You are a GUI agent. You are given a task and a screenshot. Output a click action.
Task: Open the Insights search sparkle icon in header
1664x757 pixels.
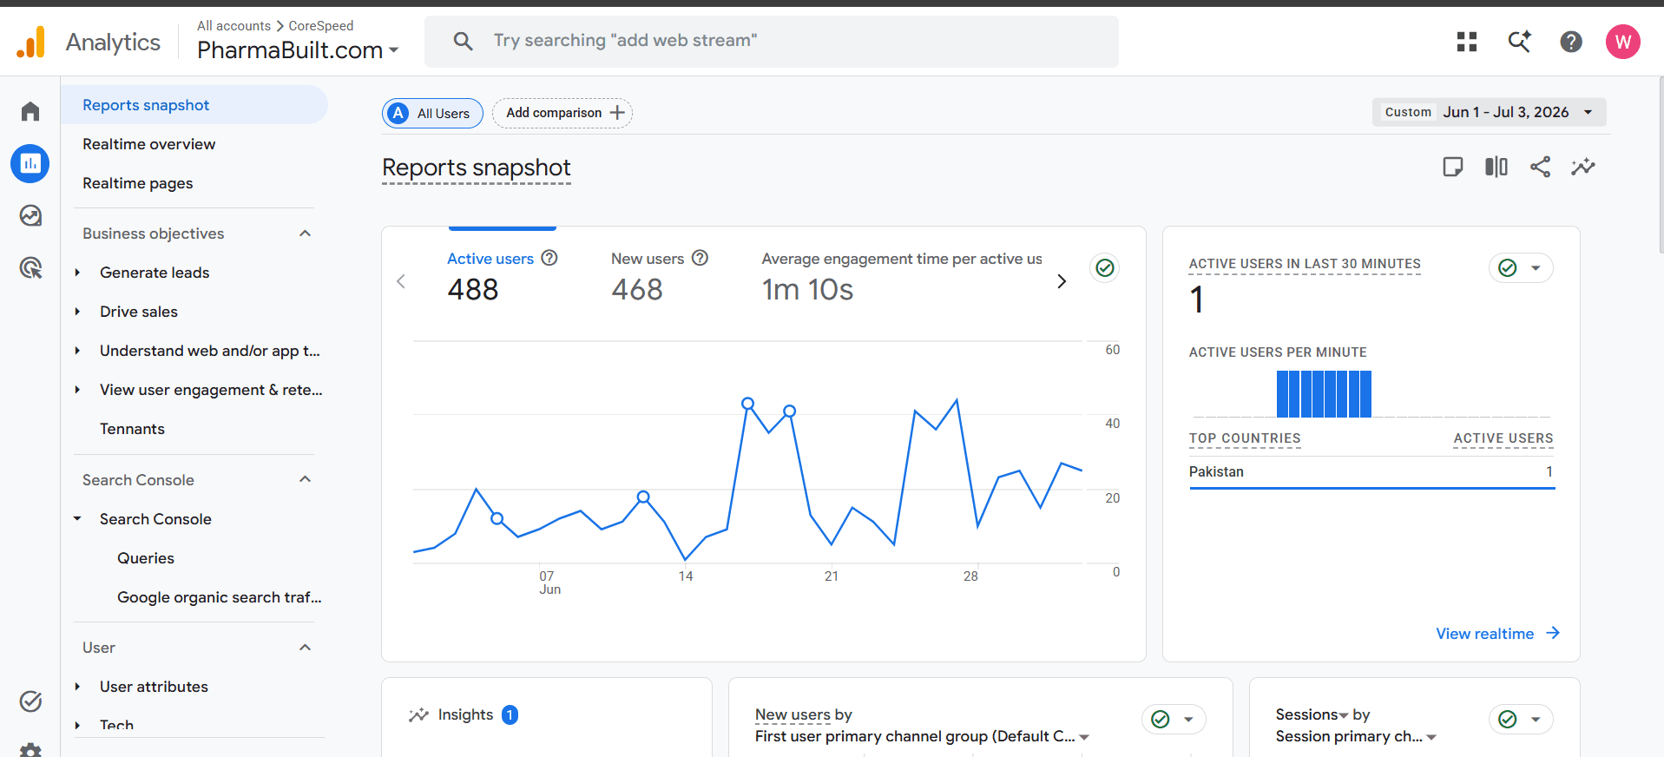pyautogui.click(x=1519, y=42)
